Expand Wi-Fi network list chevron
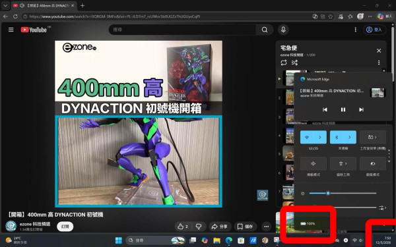This screenshot has height=247, width=396. point(320,137)
